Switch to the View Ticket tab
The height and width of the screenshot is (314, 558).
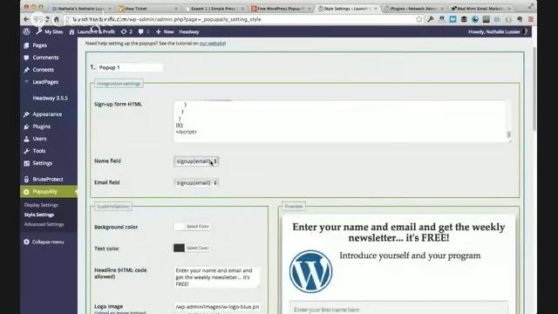click(147, 8)
